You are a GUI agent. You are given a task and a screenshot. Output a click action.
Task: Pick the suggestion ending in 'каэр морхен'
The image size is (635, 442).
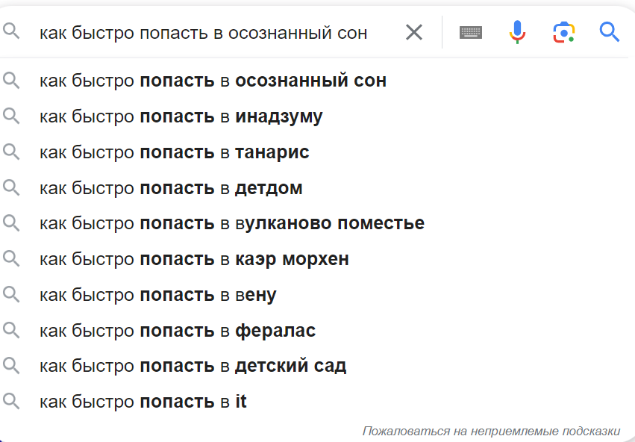tap(194, 259)
